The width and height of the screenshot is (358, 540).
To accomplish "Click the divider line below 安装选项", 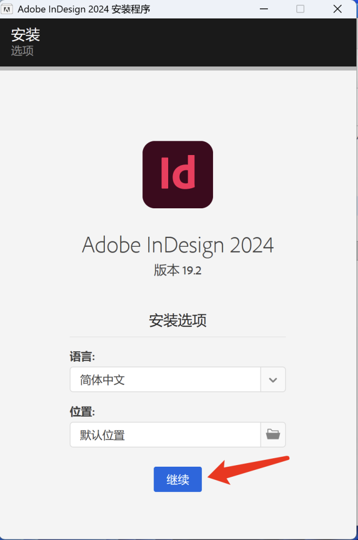I will tap(178, 336).
